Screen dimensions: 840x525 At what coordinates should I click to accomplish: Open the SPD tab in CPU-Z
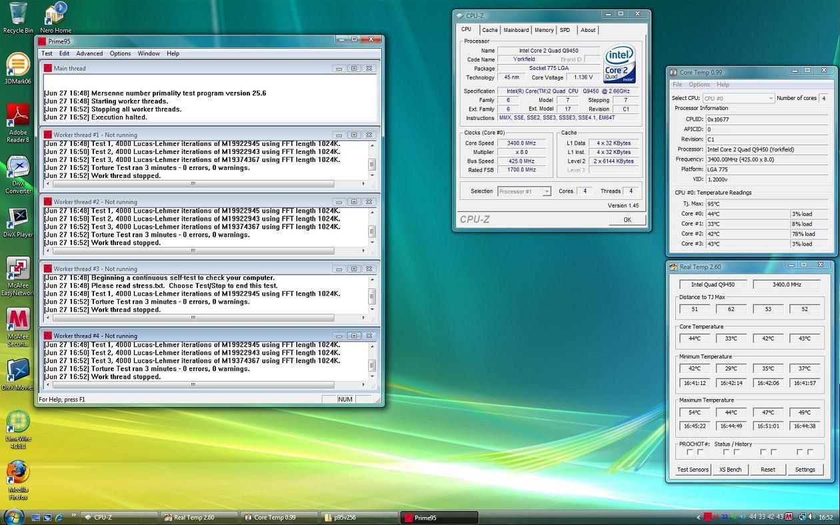tap(565, 30)
